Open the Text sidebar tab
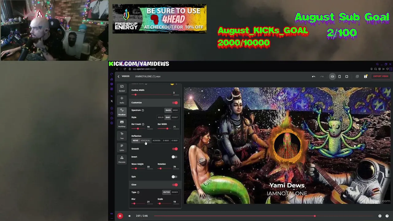393x221 pixels. click(x=122, y=136)
